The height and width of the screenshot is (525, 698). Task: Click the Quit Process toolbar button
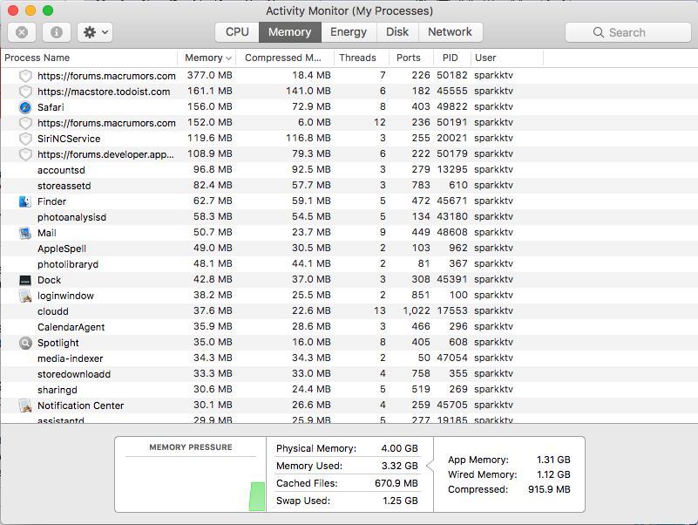tap(22, 32)
